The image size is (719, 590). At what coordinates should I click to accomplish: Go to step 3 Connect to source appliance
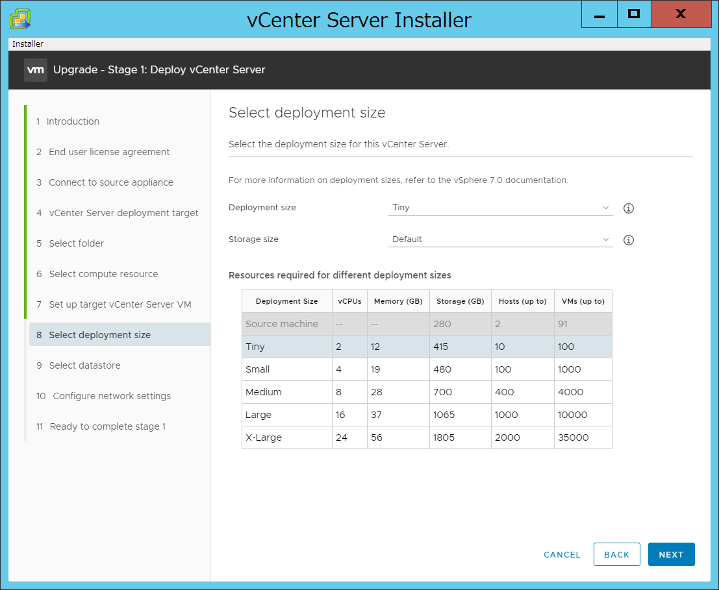pyautogui.click(x=105, y=182)
